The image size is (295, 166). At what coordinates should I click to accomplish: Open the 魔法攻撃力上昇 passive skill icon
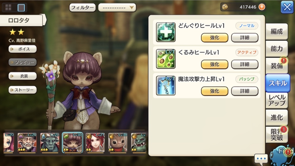[166, 86]
